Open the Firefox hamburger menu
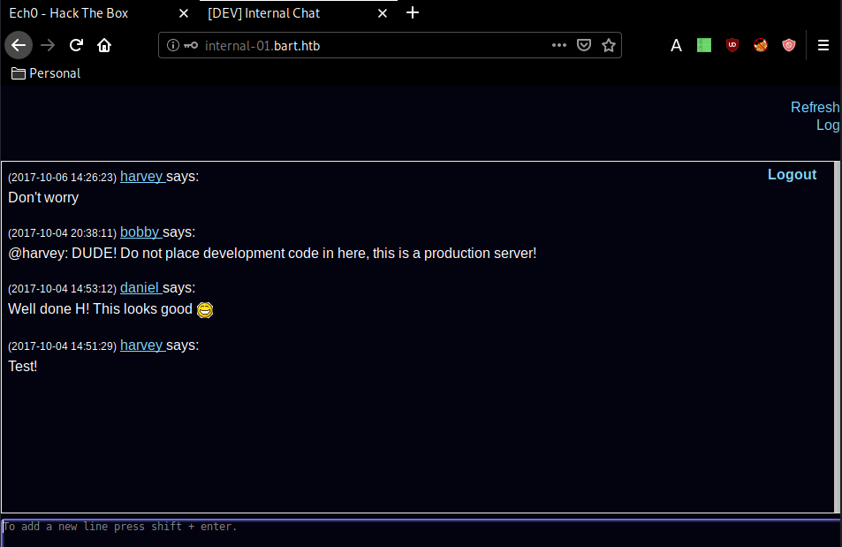The height and width of the screenshot is (547, 842). [823, 45]
